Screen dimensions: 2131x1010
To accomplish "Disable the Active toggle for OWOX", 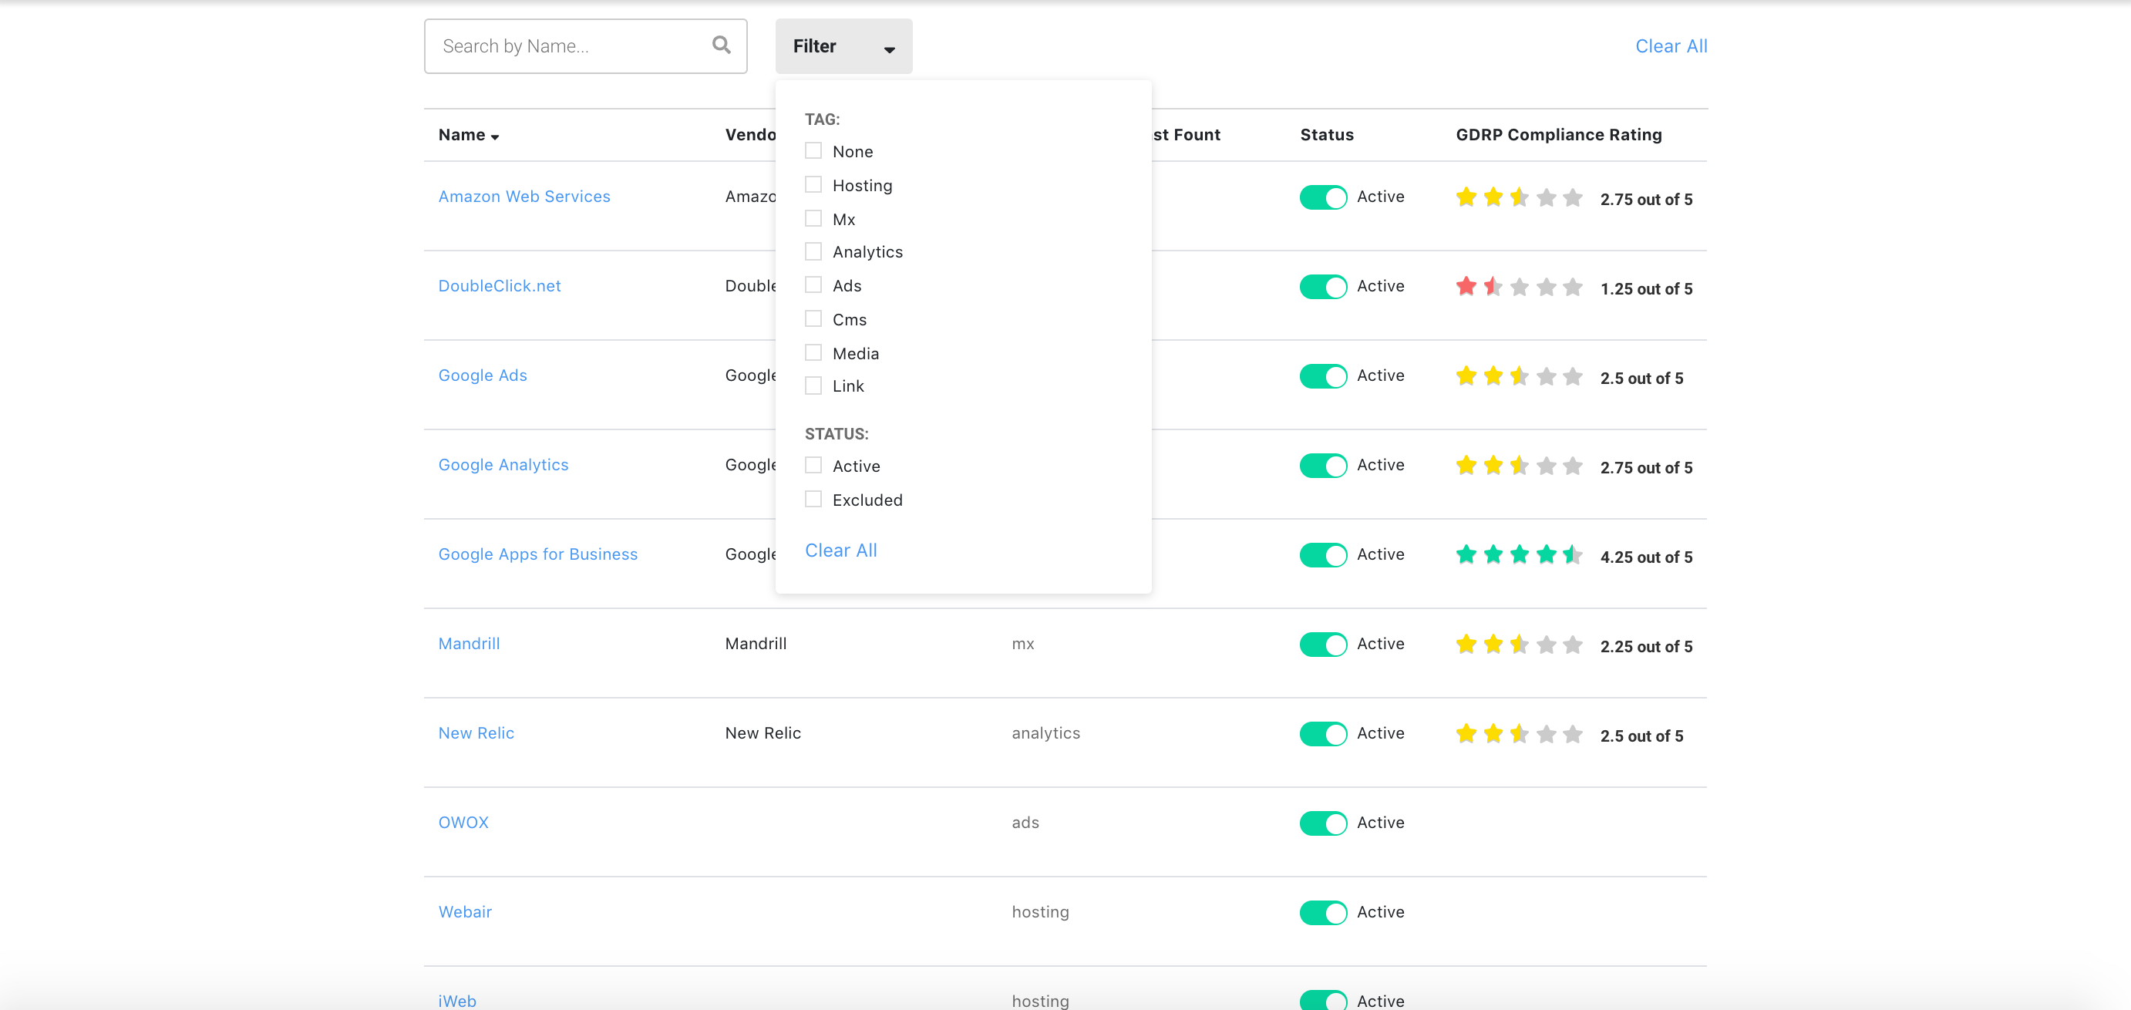I will pyautogui.click(x=1322, y=823).
